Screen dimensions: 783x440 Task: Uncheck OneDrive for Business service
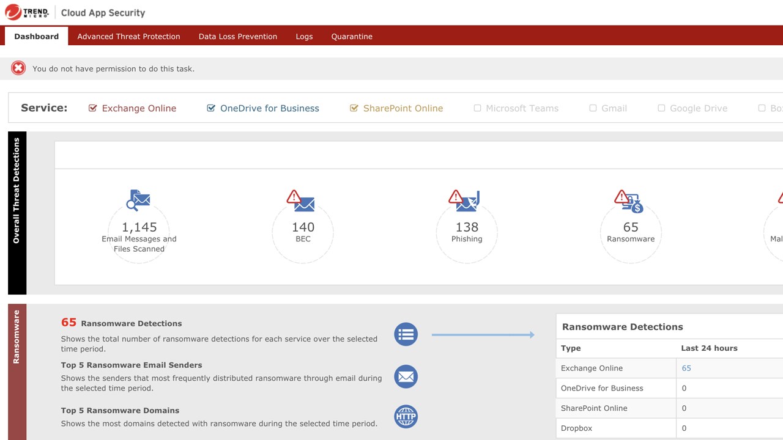pyautogui.click(x=211, y=108)
